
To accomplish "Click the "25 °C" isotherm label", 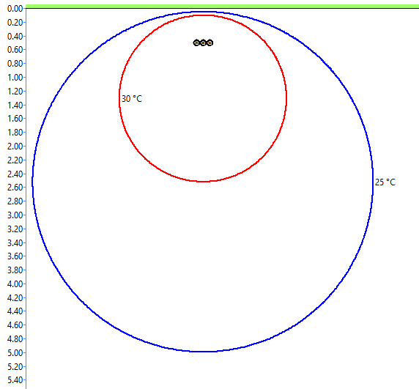I will point(385,182).
